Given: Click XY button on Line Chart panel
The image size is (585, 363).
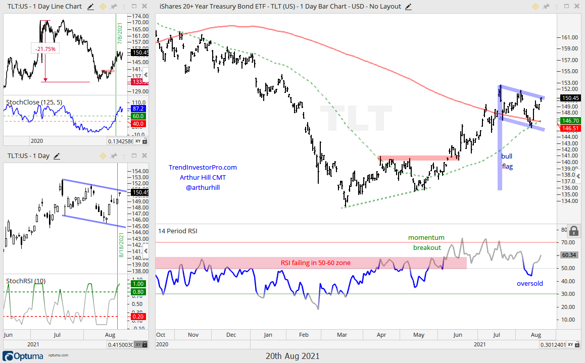Looking at the screenshot, I should coord(138,141).
